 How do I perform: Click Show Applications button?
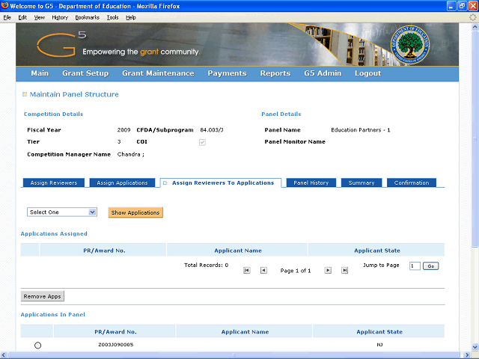135,212
